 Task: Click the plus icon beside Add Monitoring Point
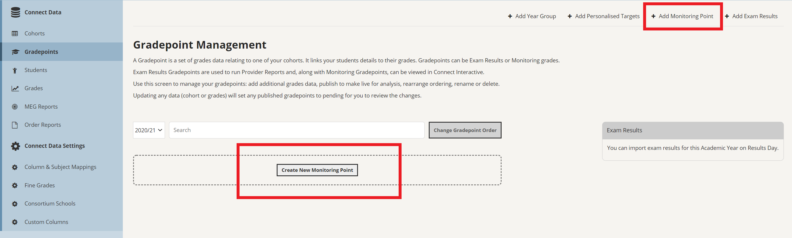(653, 16)
